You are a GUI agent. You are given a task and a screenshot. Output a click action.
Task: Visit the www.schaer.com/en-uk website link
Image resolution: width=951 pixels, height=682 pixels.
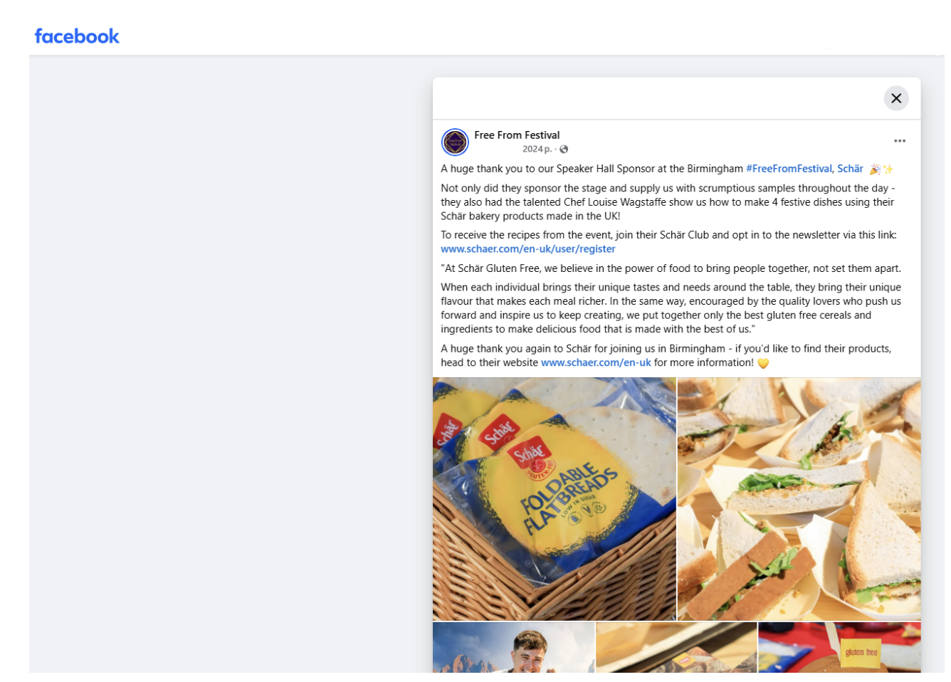point(596,362)
